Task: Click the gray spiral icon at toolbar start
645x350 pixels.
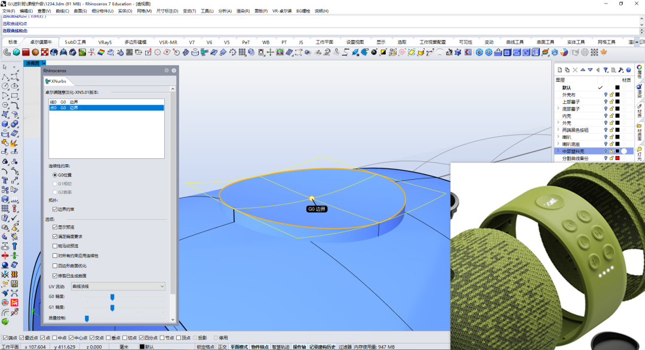Action: (7, 52)
